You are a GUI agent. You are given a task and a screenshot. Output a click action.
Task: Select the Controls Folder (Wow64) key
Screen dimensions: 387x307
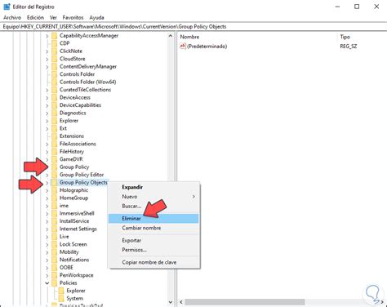pos(88,82)
